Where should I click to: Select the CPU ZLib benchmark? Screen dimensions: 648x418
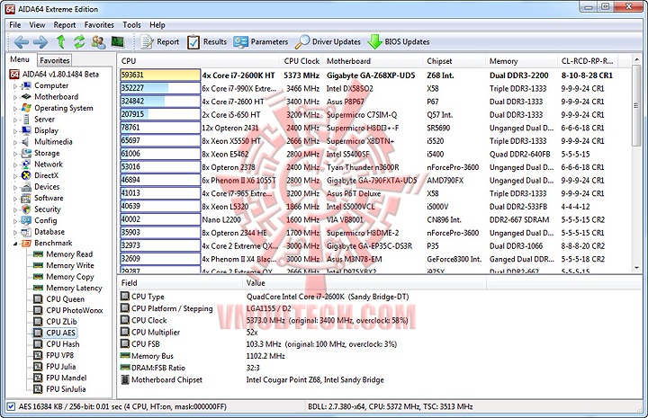tap(61, 322)
